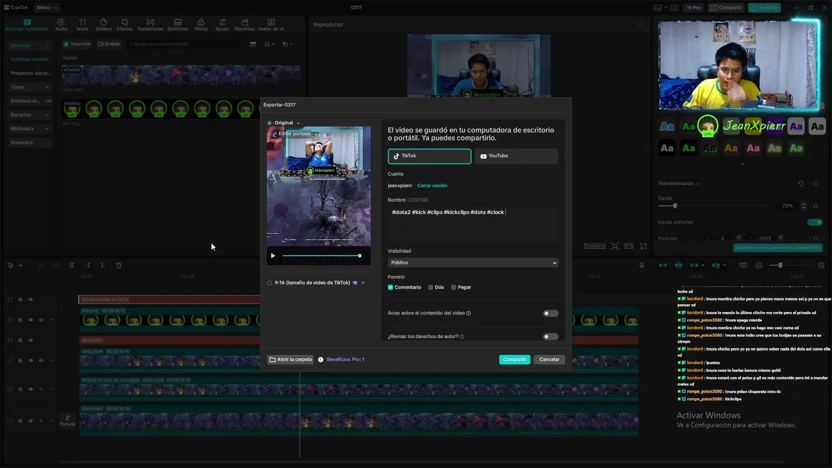Open the top bar Pro button
The image size is (832, 468).
tap(694, 8)
